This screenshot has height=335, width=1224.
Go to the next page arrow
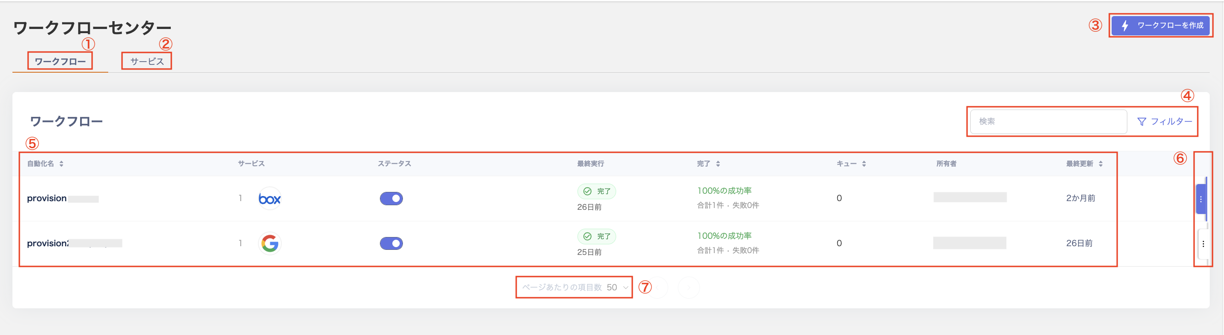tap(688, 288)
